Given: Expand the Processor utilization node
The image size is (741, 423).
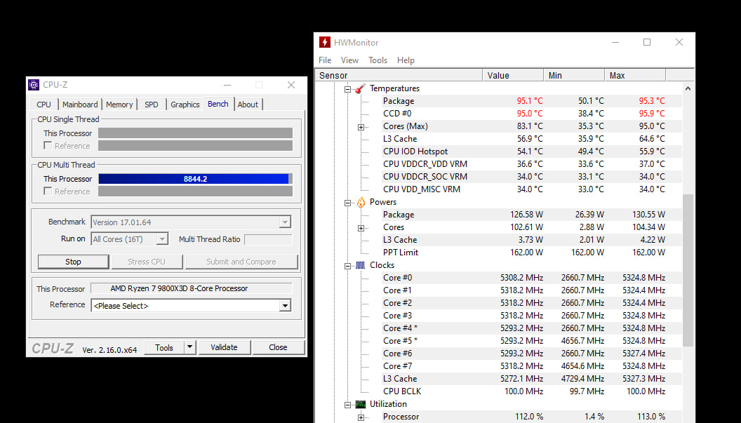Looking at the screenshot, I should click(x=361, y=417).
